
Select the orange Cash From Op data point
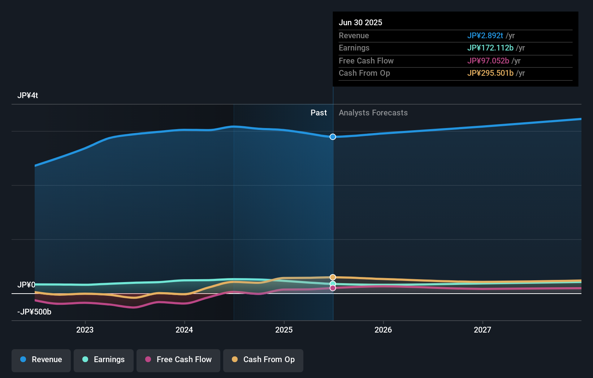333,277
